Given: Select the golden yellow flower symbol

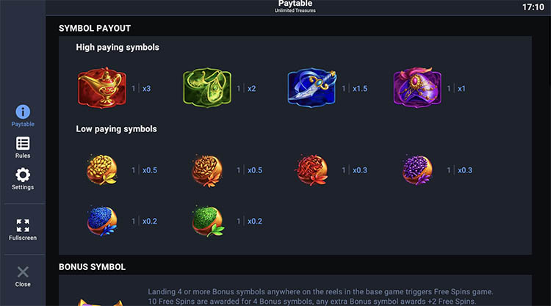Looking at the screenshot, I should click(102, 170).
